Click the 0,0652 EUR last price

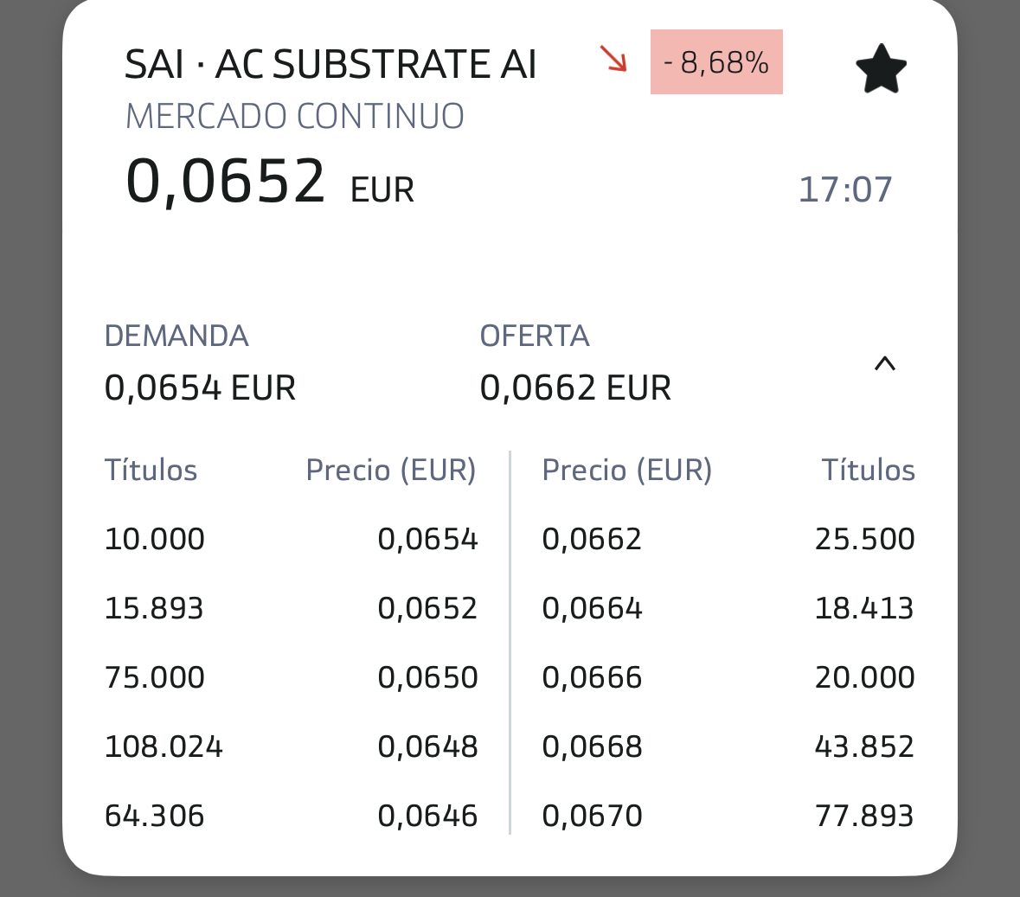269,183
